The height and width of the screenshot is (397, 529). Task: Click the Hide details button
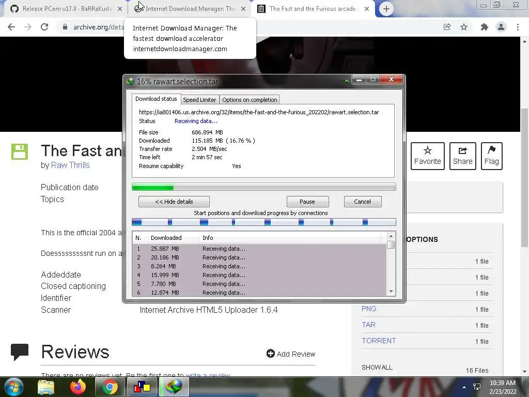[x=174, y=202]
